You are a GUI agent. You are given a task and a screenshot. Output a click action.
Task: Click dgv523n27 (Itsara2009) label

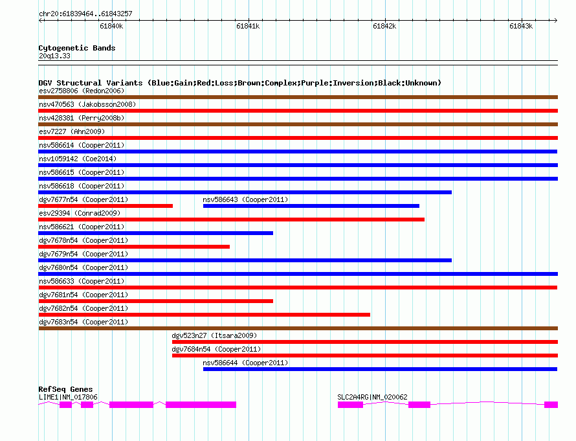click(x=214, y=335)
